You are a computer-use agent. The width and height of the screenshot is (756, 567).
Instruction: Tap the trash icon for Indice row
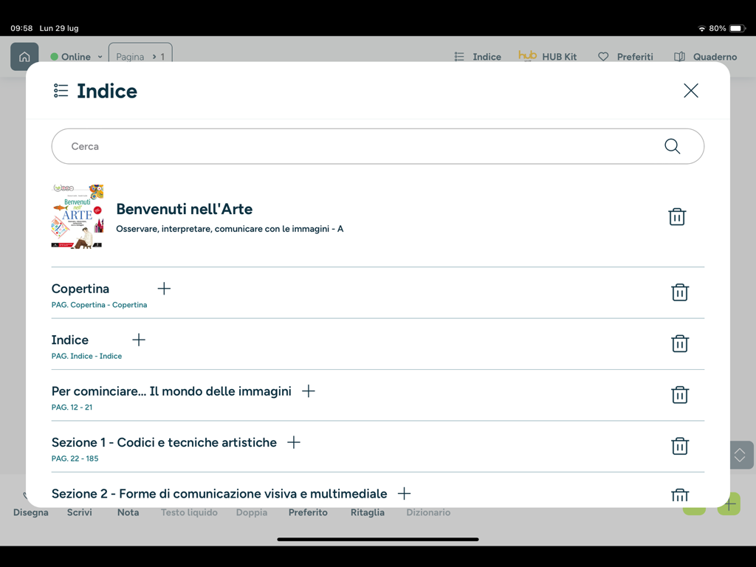[680, 343]
